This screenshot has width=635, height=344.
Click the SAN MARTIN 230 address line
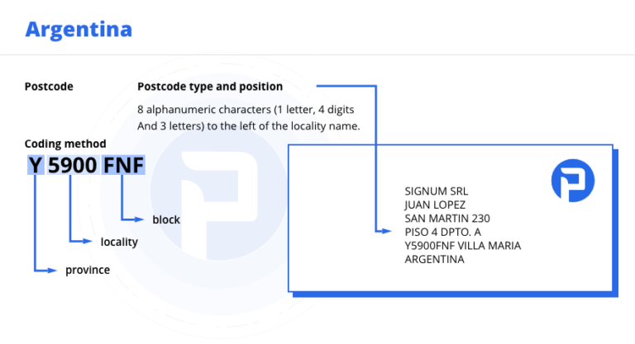point(447,219)
